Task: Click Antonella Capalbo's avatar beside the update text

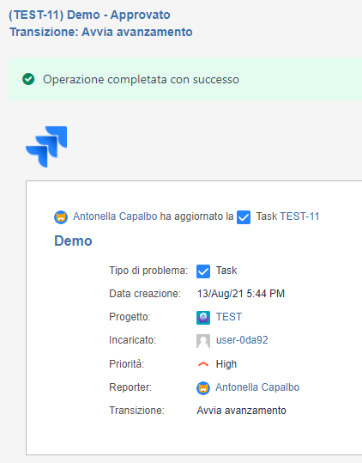Action: point(61,217)
